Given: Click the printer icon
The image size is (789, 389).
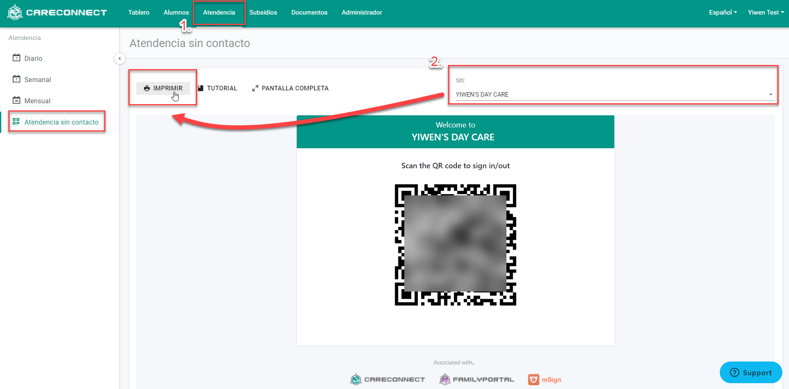Looking at the screenshot, I should 147,88.
